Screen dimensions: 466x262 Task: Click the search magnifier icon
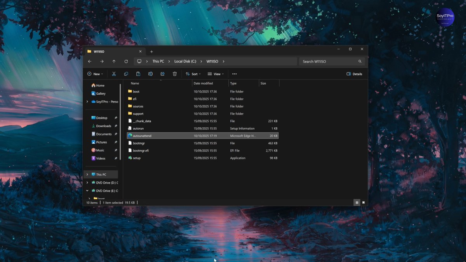tap(360, 61)
